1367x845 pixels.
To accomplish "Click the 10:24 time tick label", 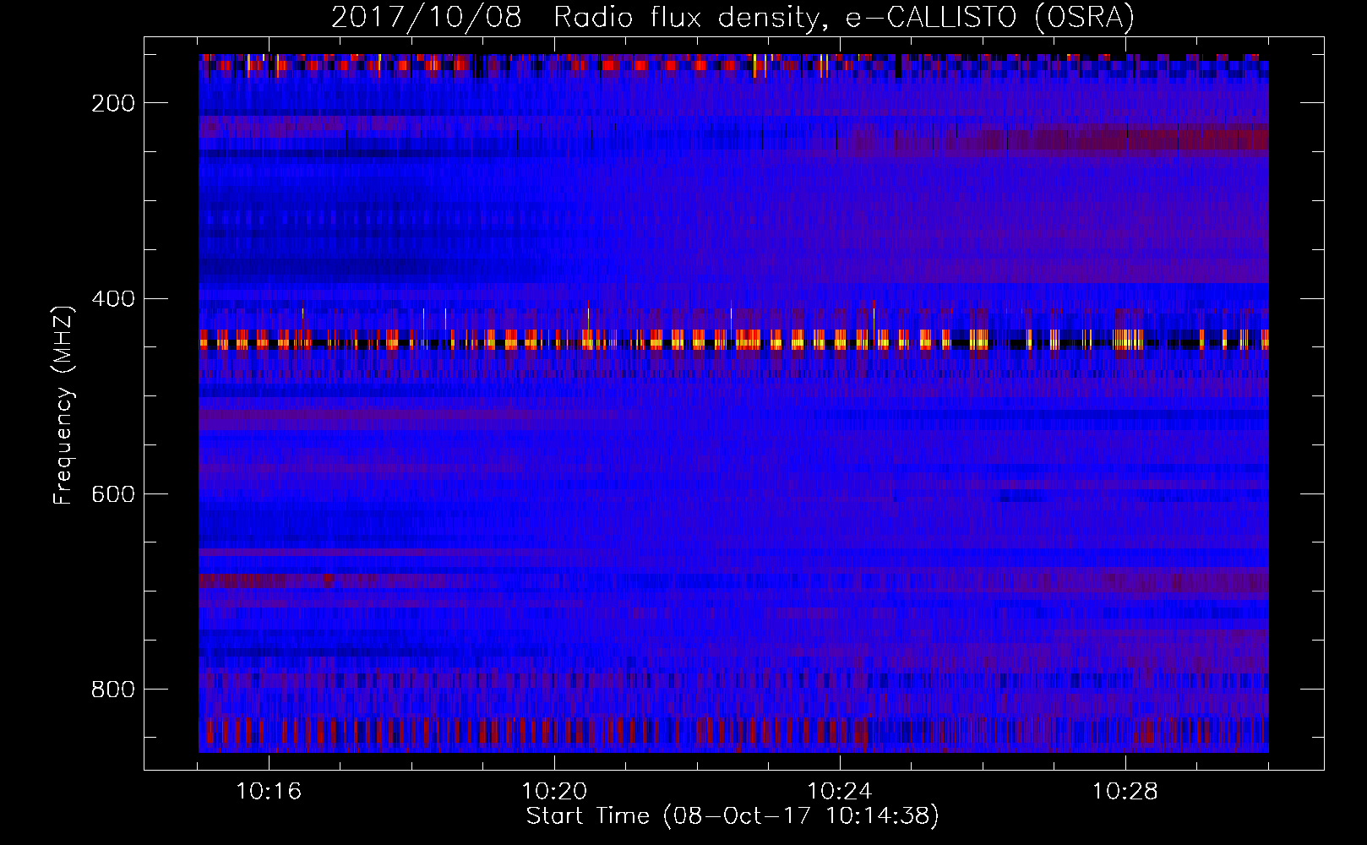I will (x=840, y=792).
